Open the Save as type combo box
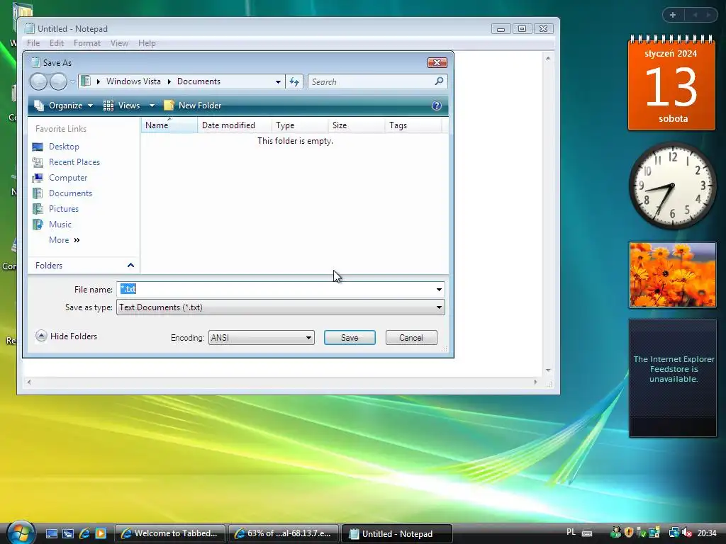 click(x=281, y=307)
